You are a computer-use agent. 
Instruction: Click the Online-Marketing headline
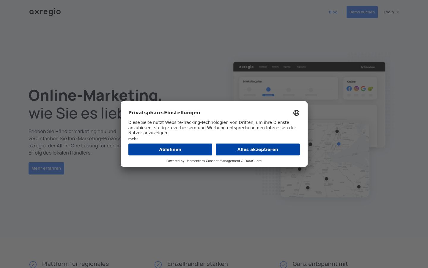pyautogui.click(x=95, y=95)
